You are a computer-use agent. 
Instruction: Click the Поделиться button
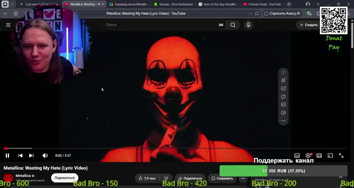(190, 178)
